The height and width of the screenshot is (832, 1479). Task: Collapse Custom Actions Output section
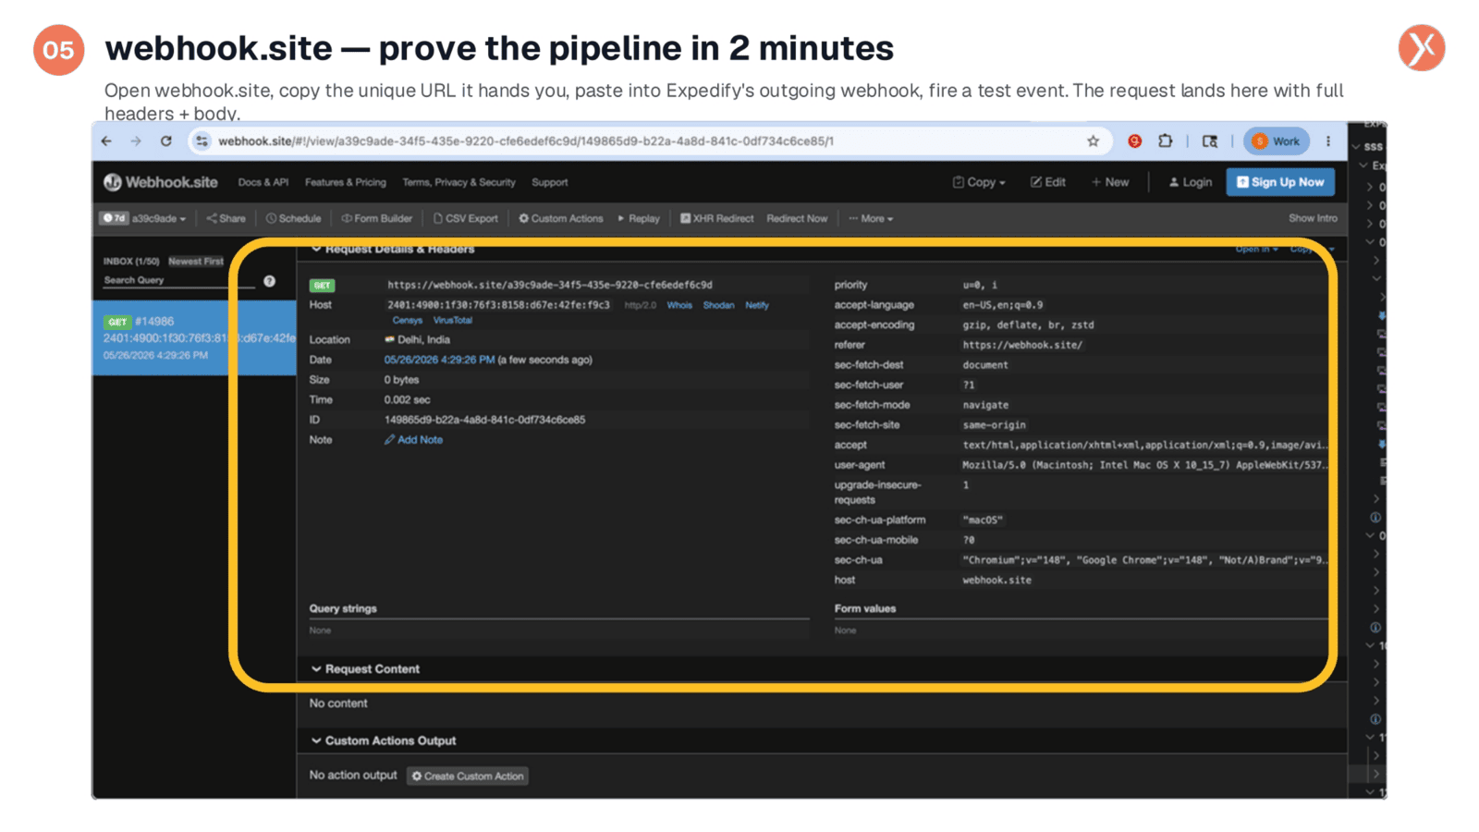(x=384, y=740)
